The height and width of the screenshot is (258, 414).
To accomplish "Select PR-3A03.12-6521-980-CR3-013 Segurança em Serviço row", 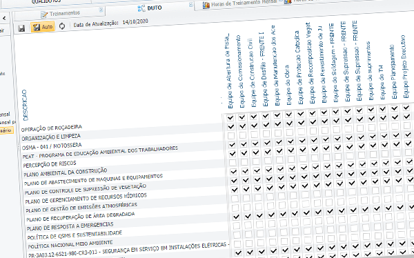I will pyautogui.click(x=128, y=250).
